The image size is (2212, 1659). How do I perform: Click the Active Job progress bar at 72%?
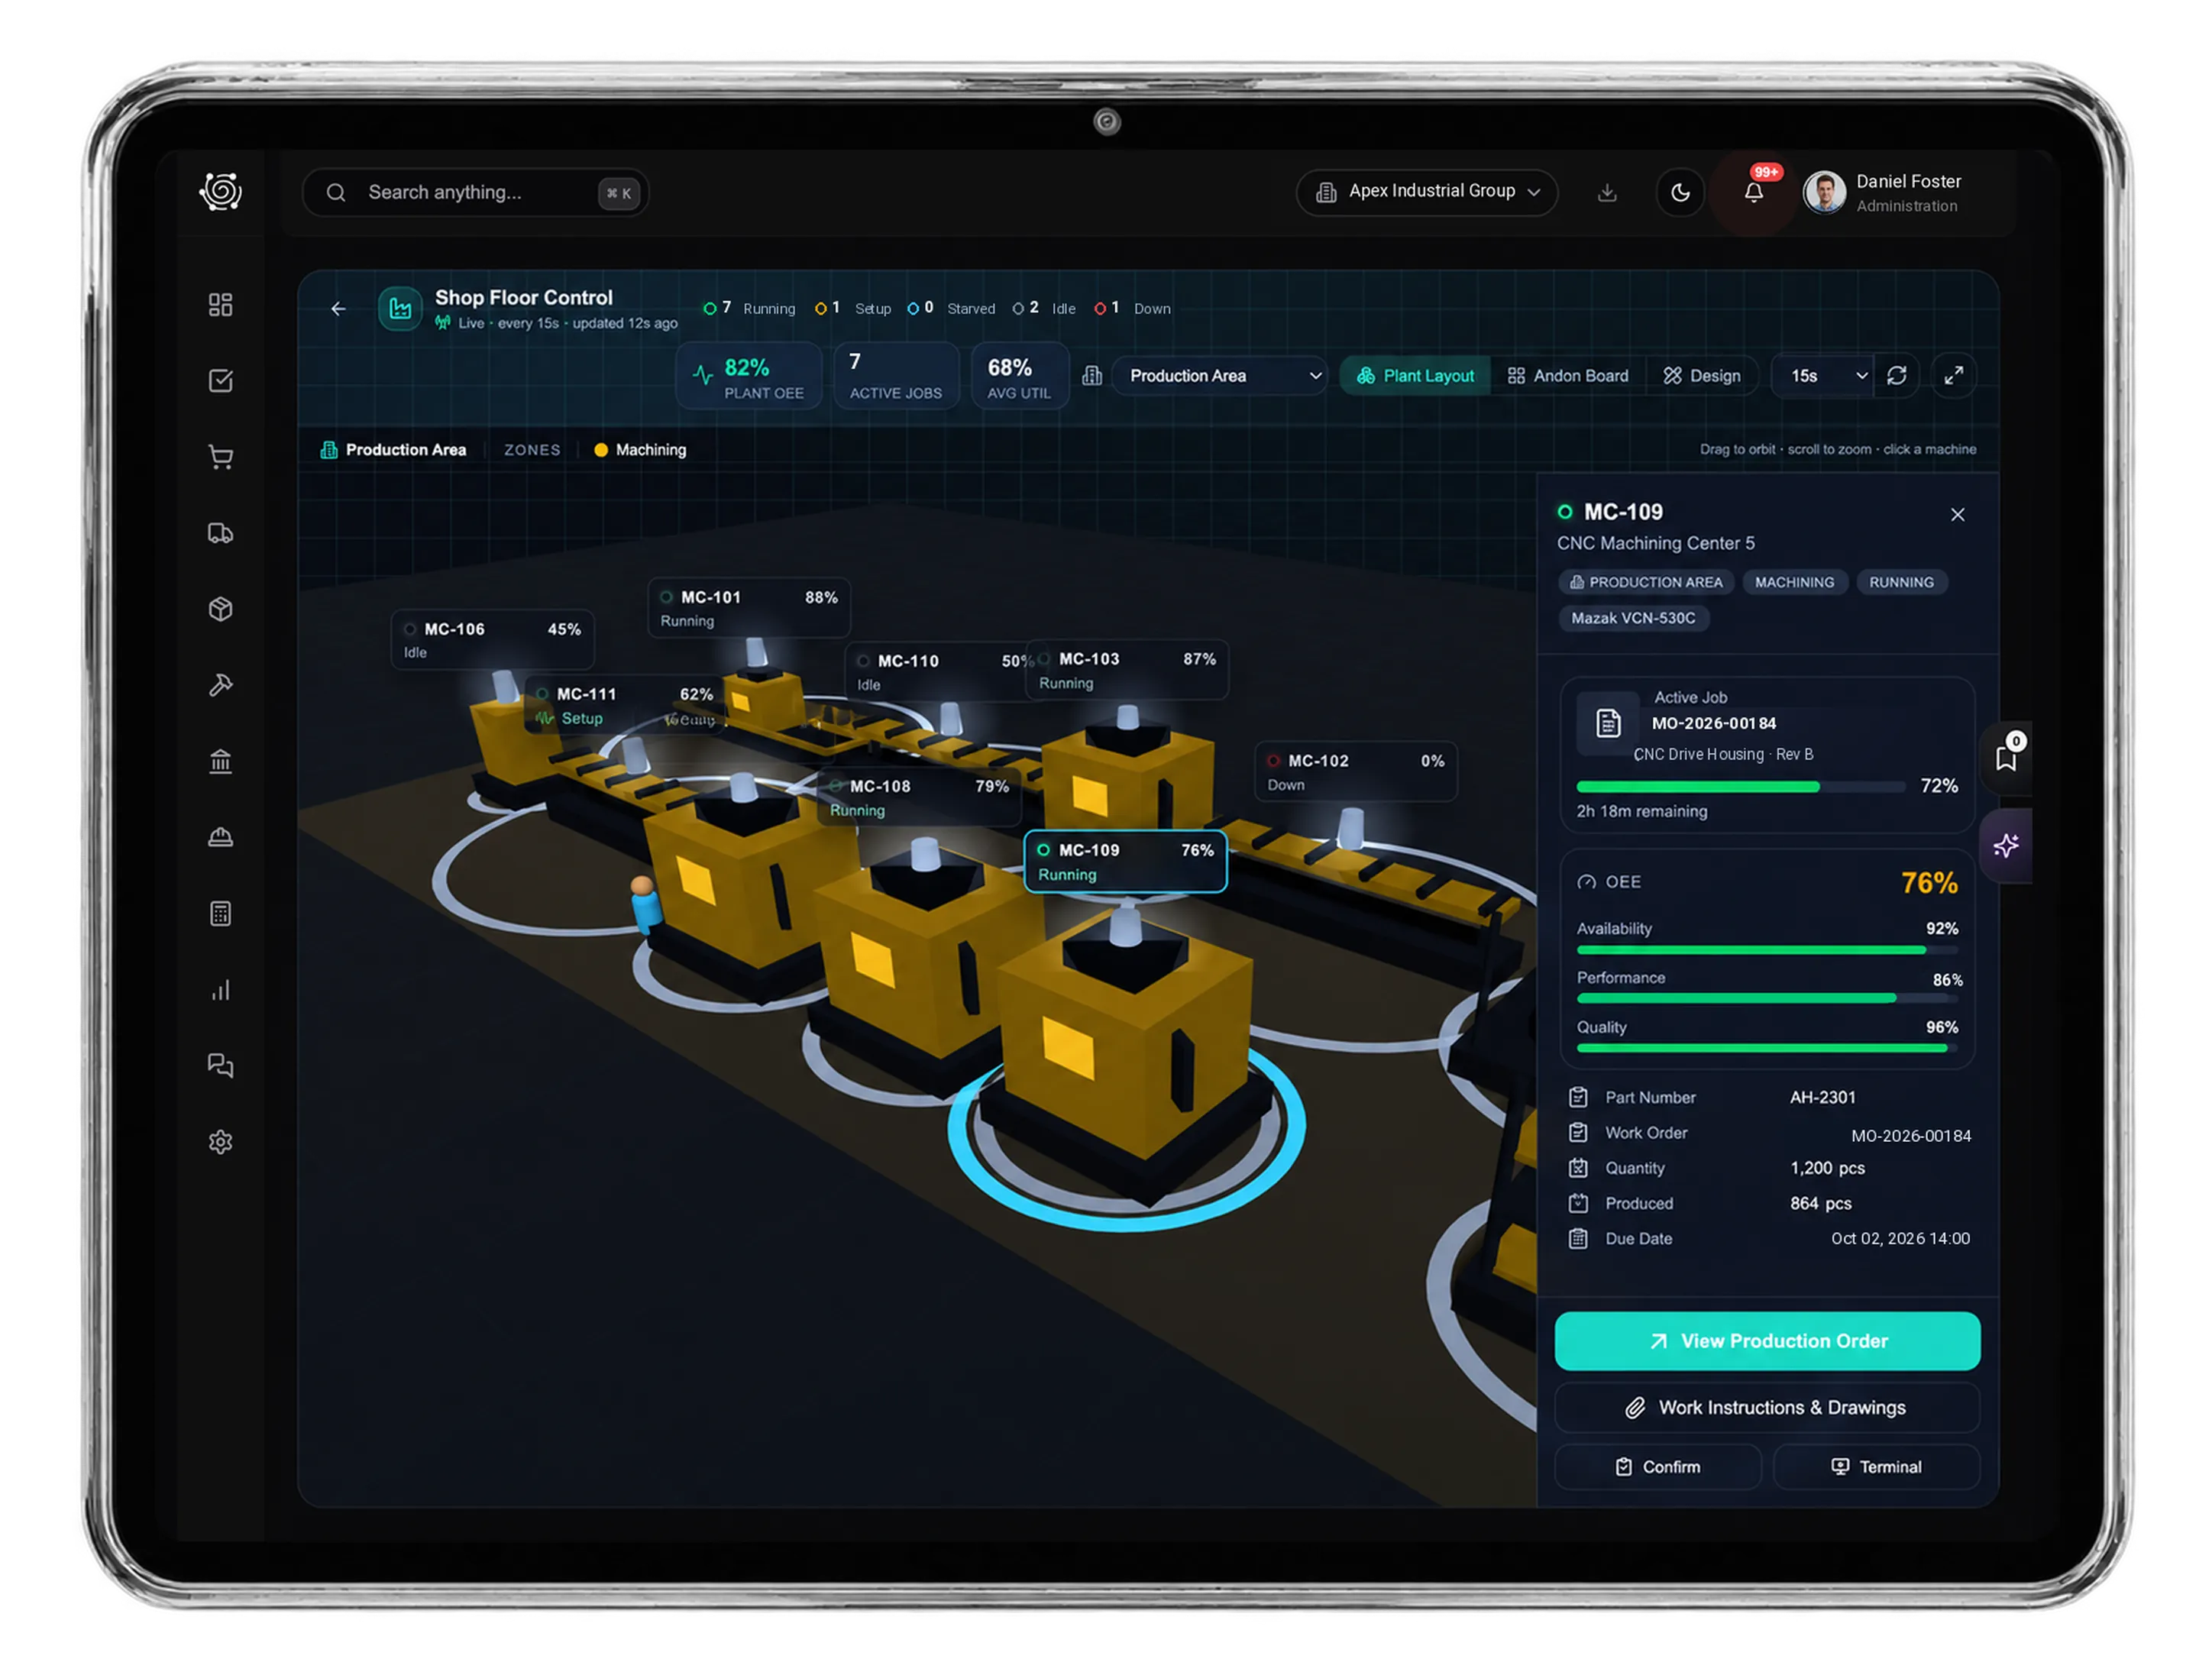[x=1740, y=787]
